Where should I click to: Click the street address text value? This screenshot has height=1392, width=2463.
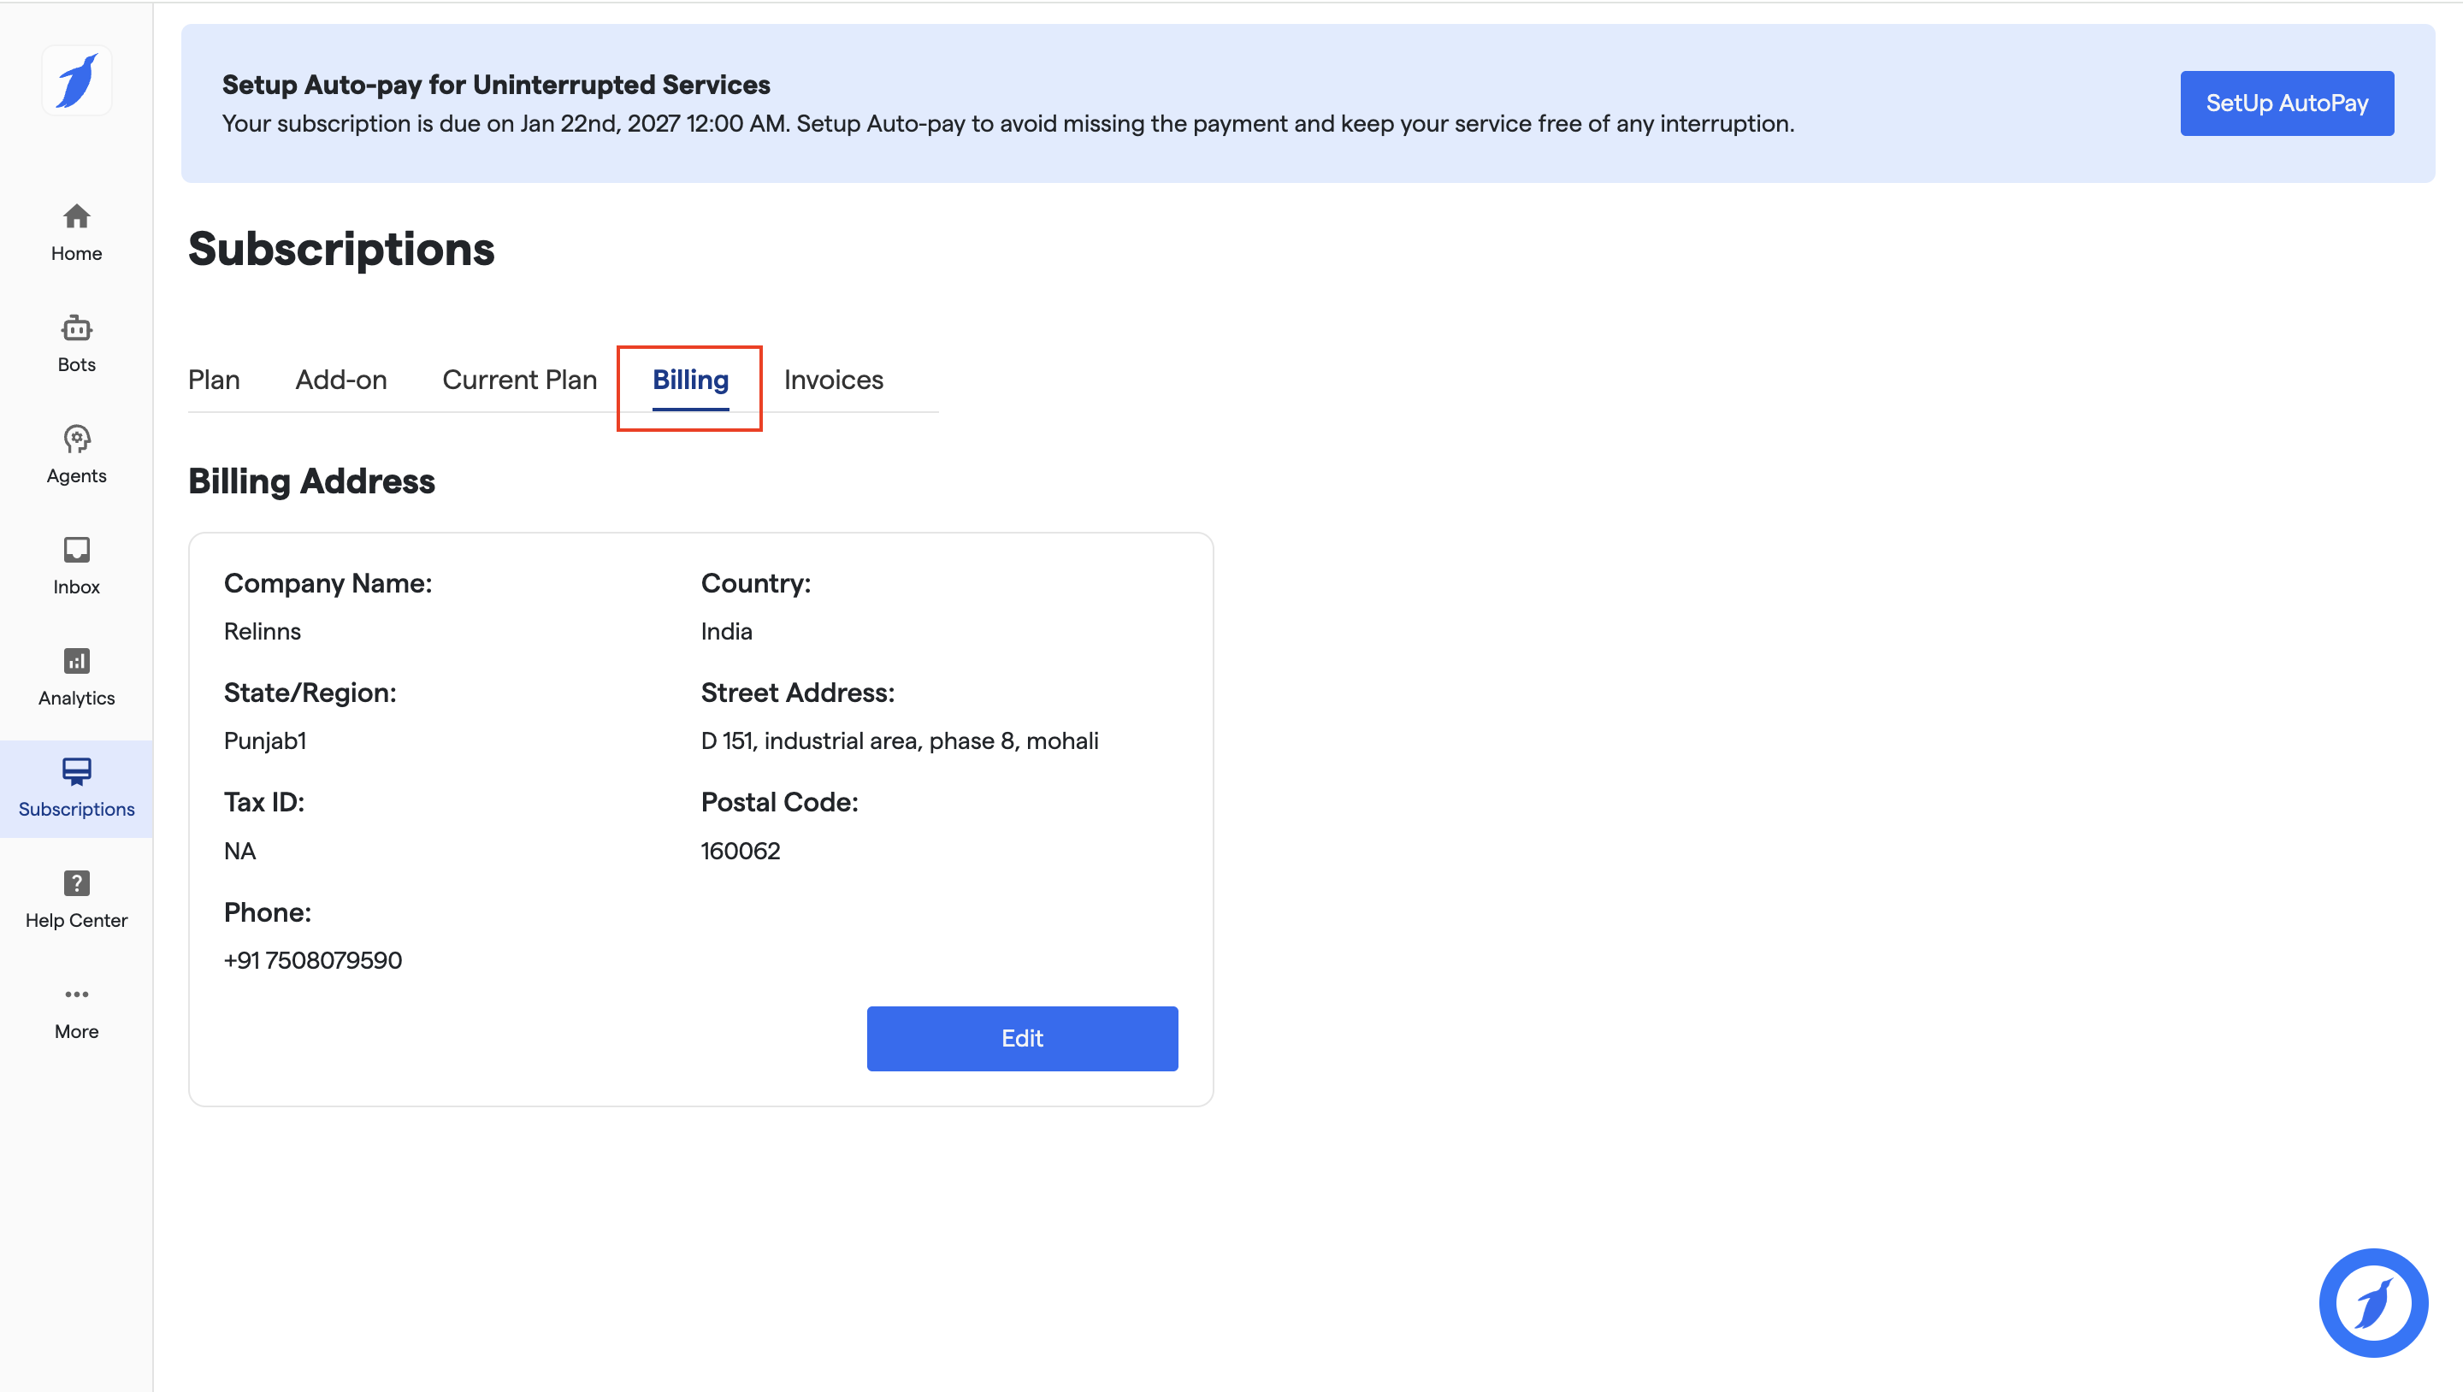point(899,741)
